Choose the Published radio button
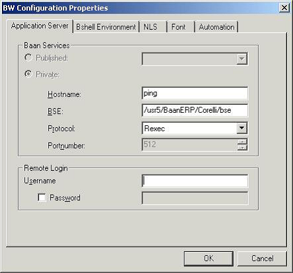The width and height of the screenshot is (293, 273). pos(28,58)
